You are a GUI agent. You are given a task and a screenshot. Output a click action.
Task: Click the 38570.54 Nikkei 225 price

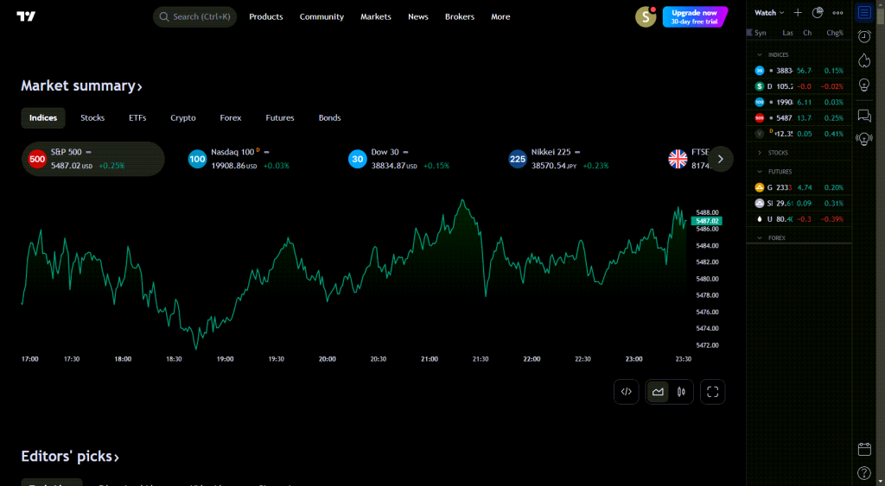[x=548, y=166]
